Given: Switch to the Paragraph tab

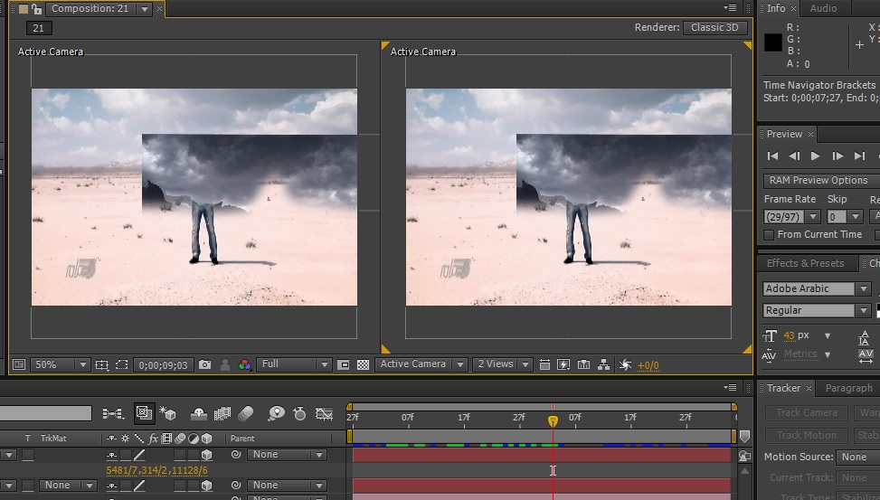Looking at the screenshot, I should [848, 388].
